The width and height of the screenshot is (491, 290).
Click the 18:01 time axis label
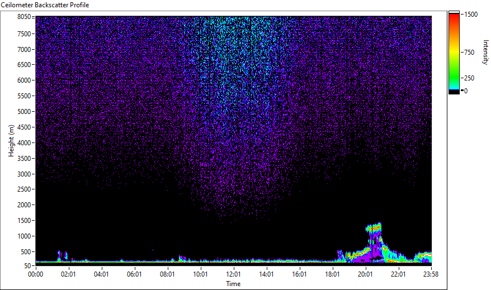(332, 274)
